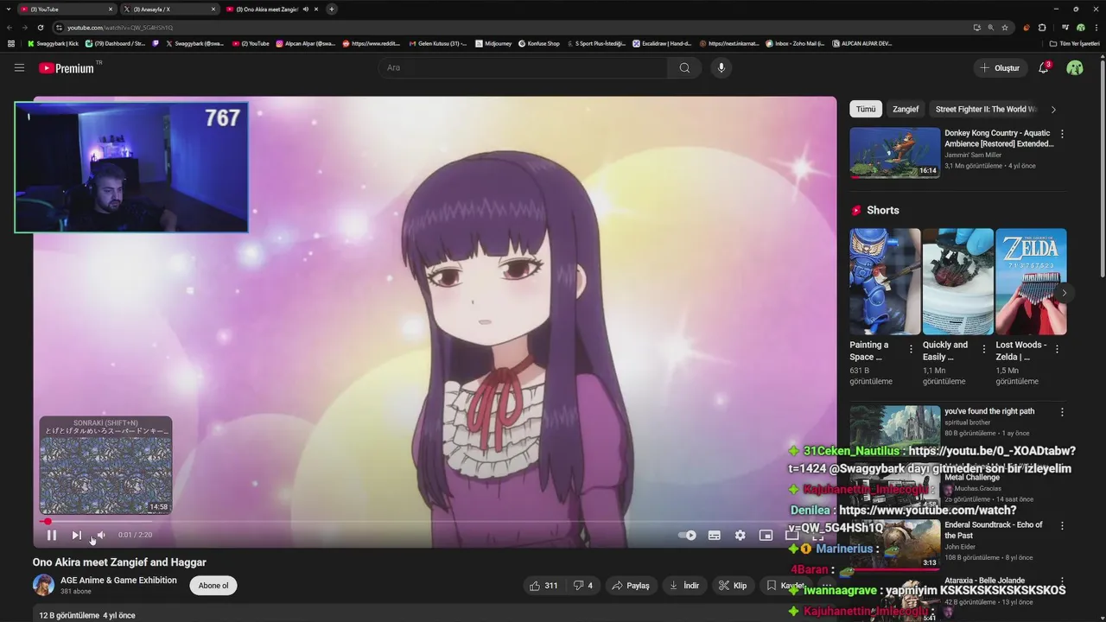The image size is (1106, 622).
Task: Show more filter chips with arrow
Action: coord(1053,109)
